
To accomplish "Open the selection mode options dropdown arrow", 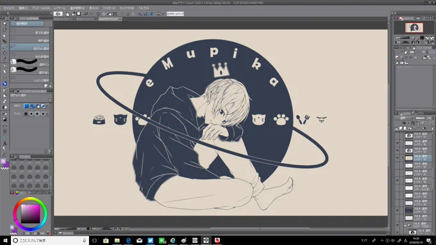I will (47, 106).
